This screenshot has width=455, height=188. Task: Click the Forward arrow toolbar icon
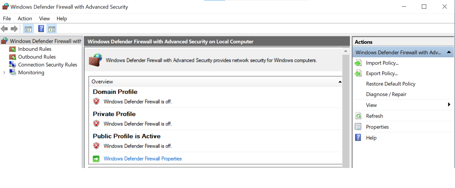[x=14, y=29]
